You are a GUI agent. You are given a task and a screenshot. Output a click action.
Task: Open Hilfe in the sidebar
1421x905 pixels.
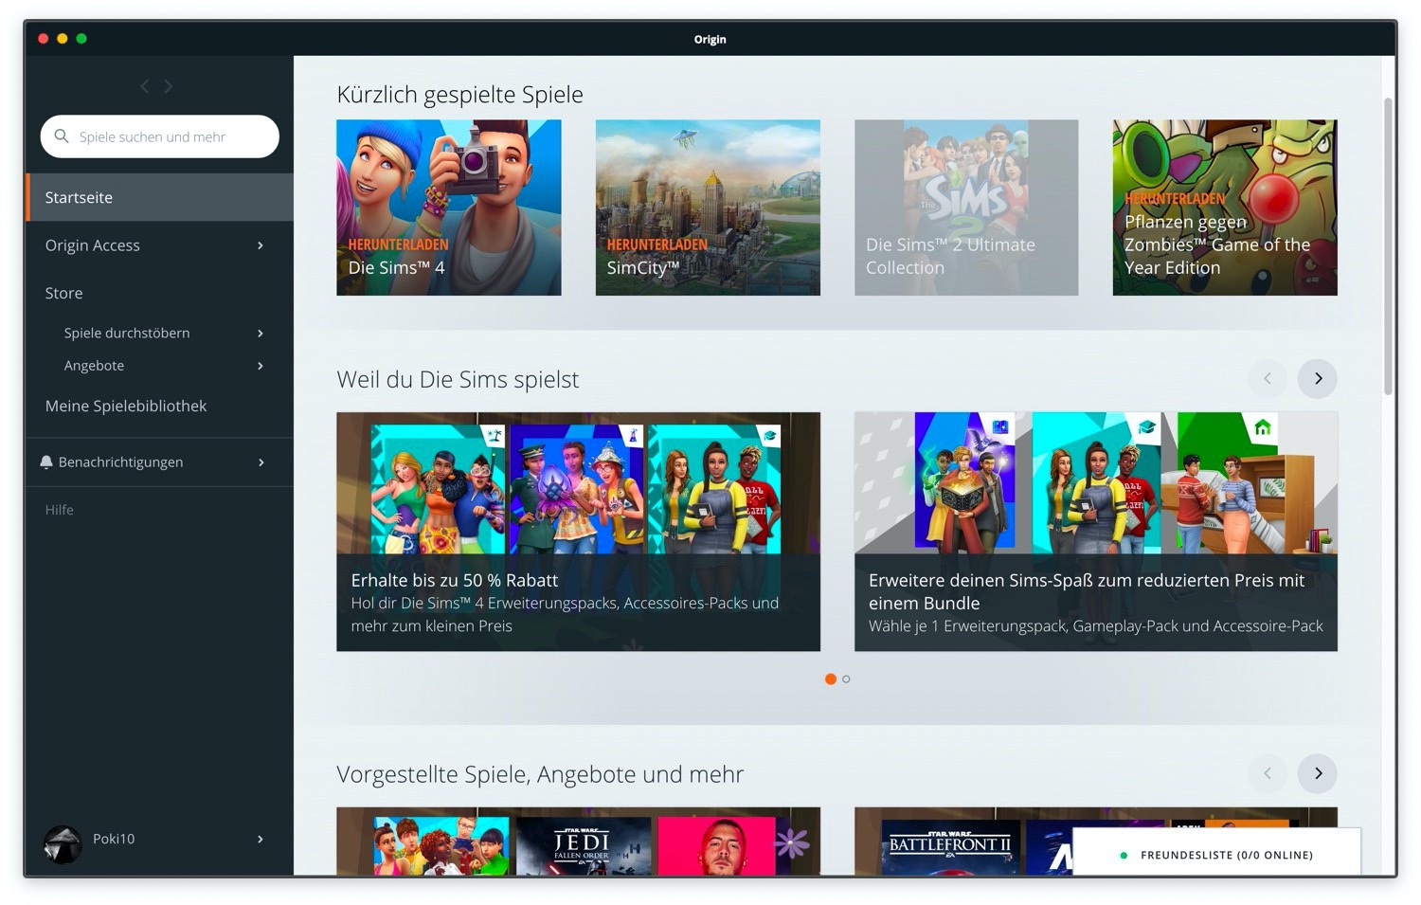click(59, 510)
